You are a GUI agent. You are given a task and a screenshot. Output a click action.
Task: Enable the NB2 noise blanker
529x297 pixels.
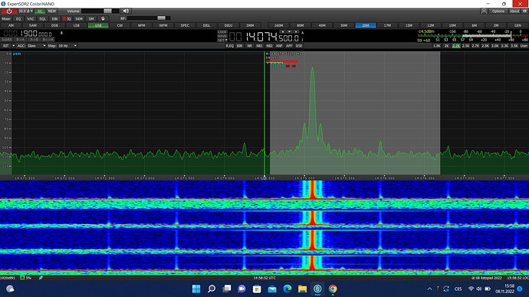(269, 46)
